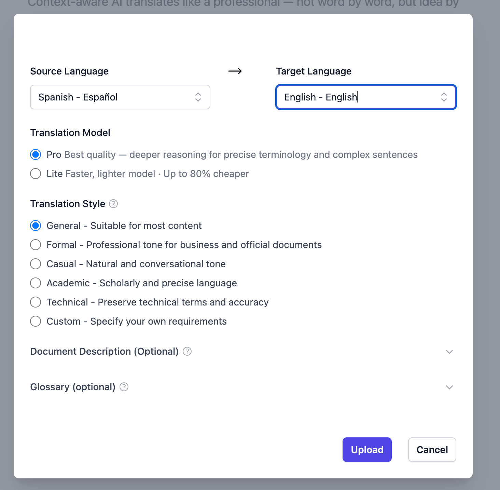Click the Cancel button
This screenshot has width=500, height=490.
(x=432, y=450)
